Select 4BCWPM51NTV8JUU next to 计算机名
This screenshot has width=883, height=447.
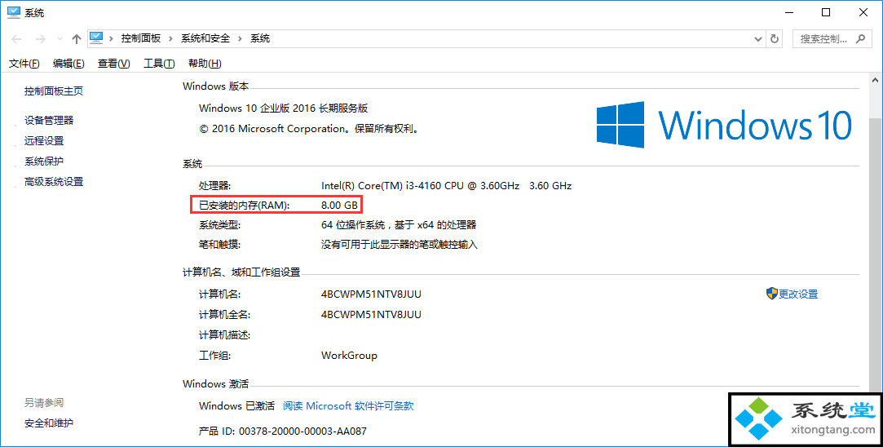tap(371, 294)
